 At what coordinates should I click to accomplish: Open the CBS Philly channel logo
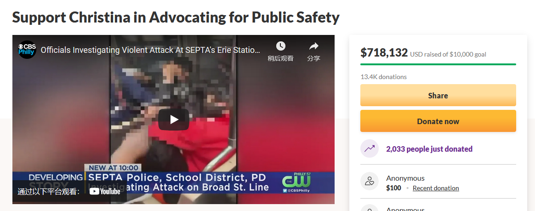point(27,50)
